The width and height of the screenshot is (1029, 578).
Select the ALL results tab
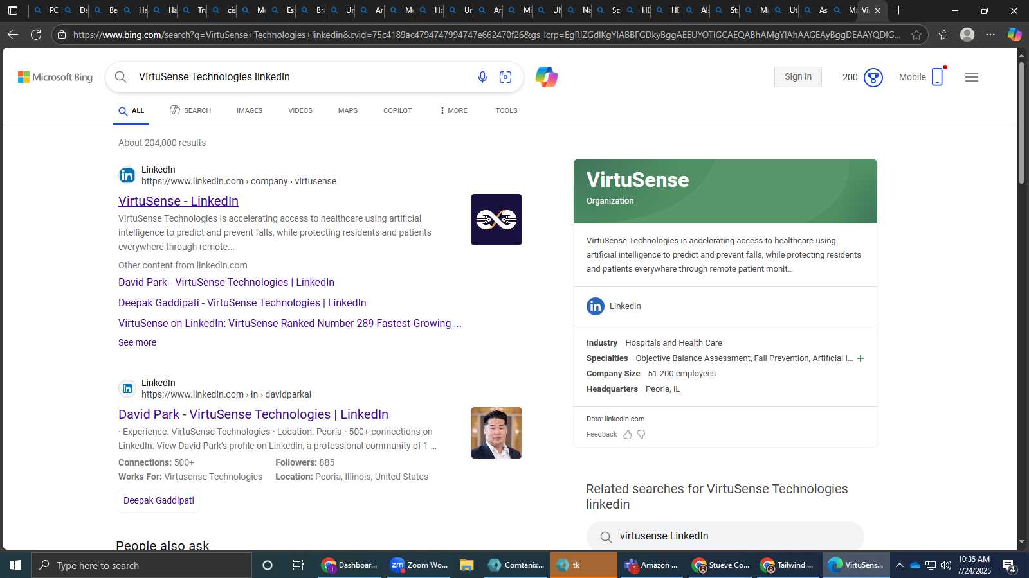pos(131,110)
